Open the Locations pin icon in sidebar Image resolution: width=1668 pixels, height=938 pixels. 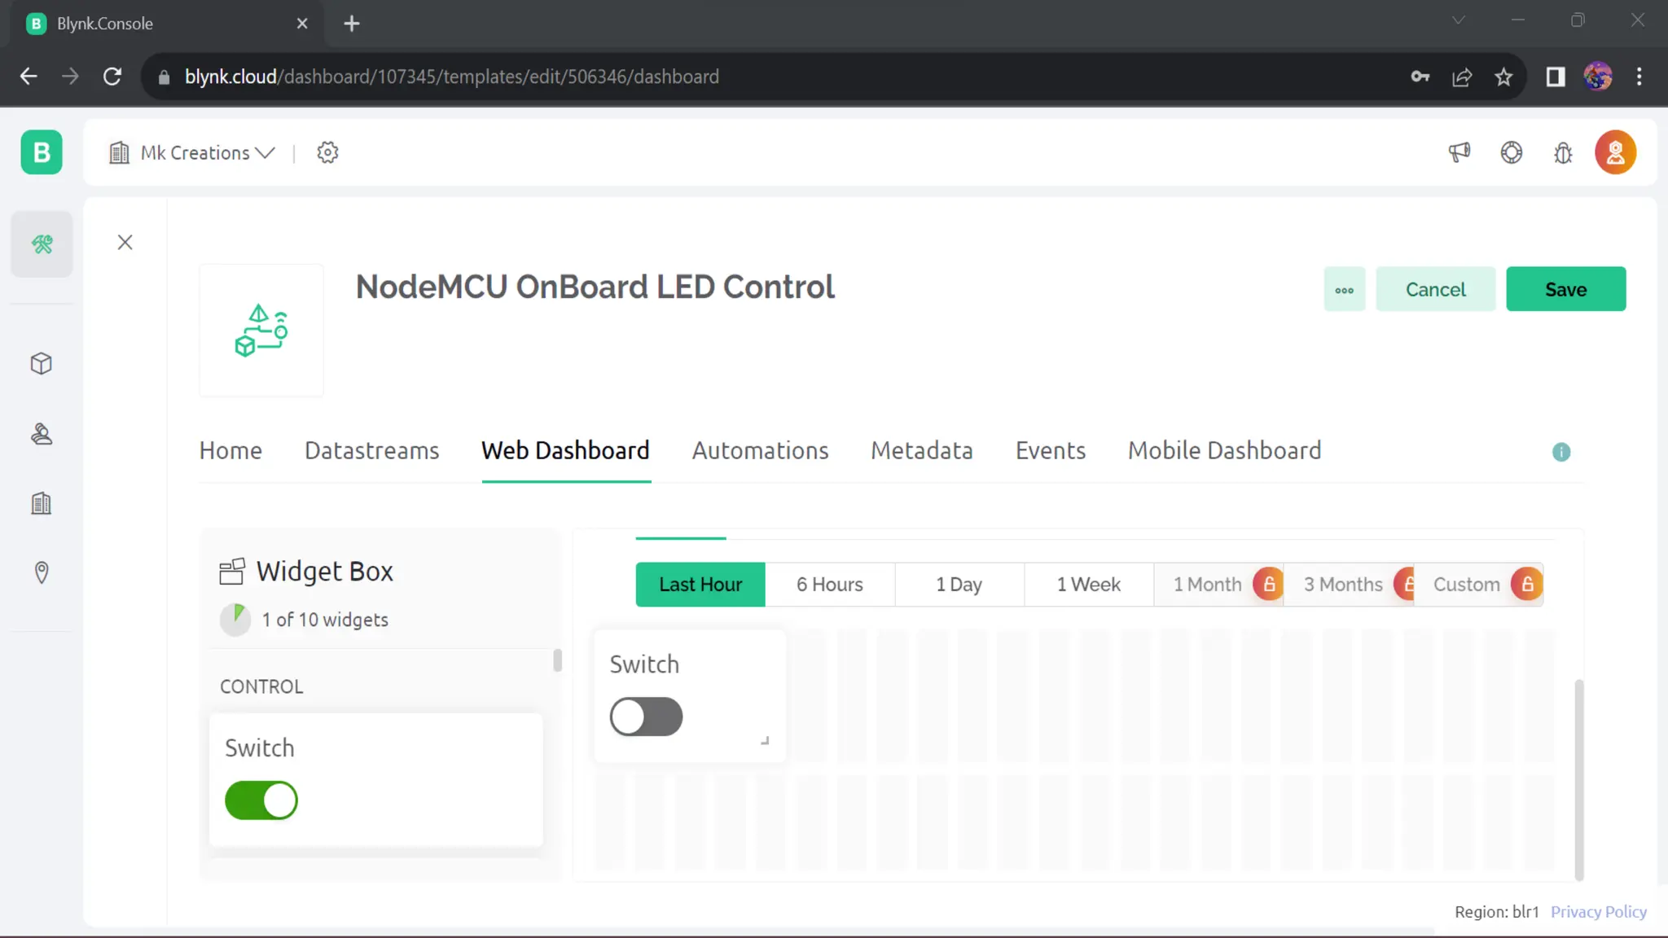click(x=42, y=572)
